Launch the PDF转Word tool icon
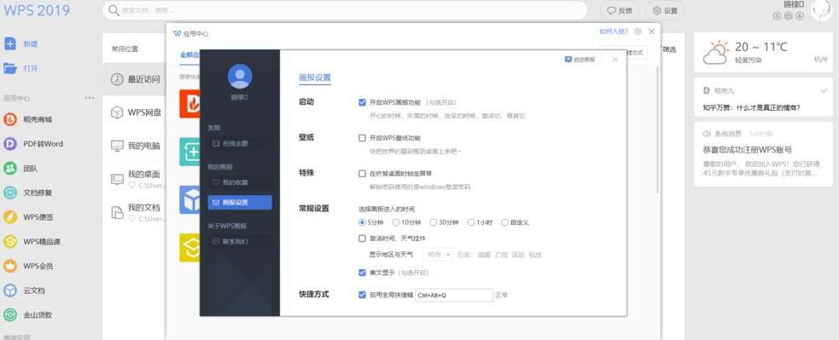This screenshot has height=340, width=839. click(x=10, y=144)
